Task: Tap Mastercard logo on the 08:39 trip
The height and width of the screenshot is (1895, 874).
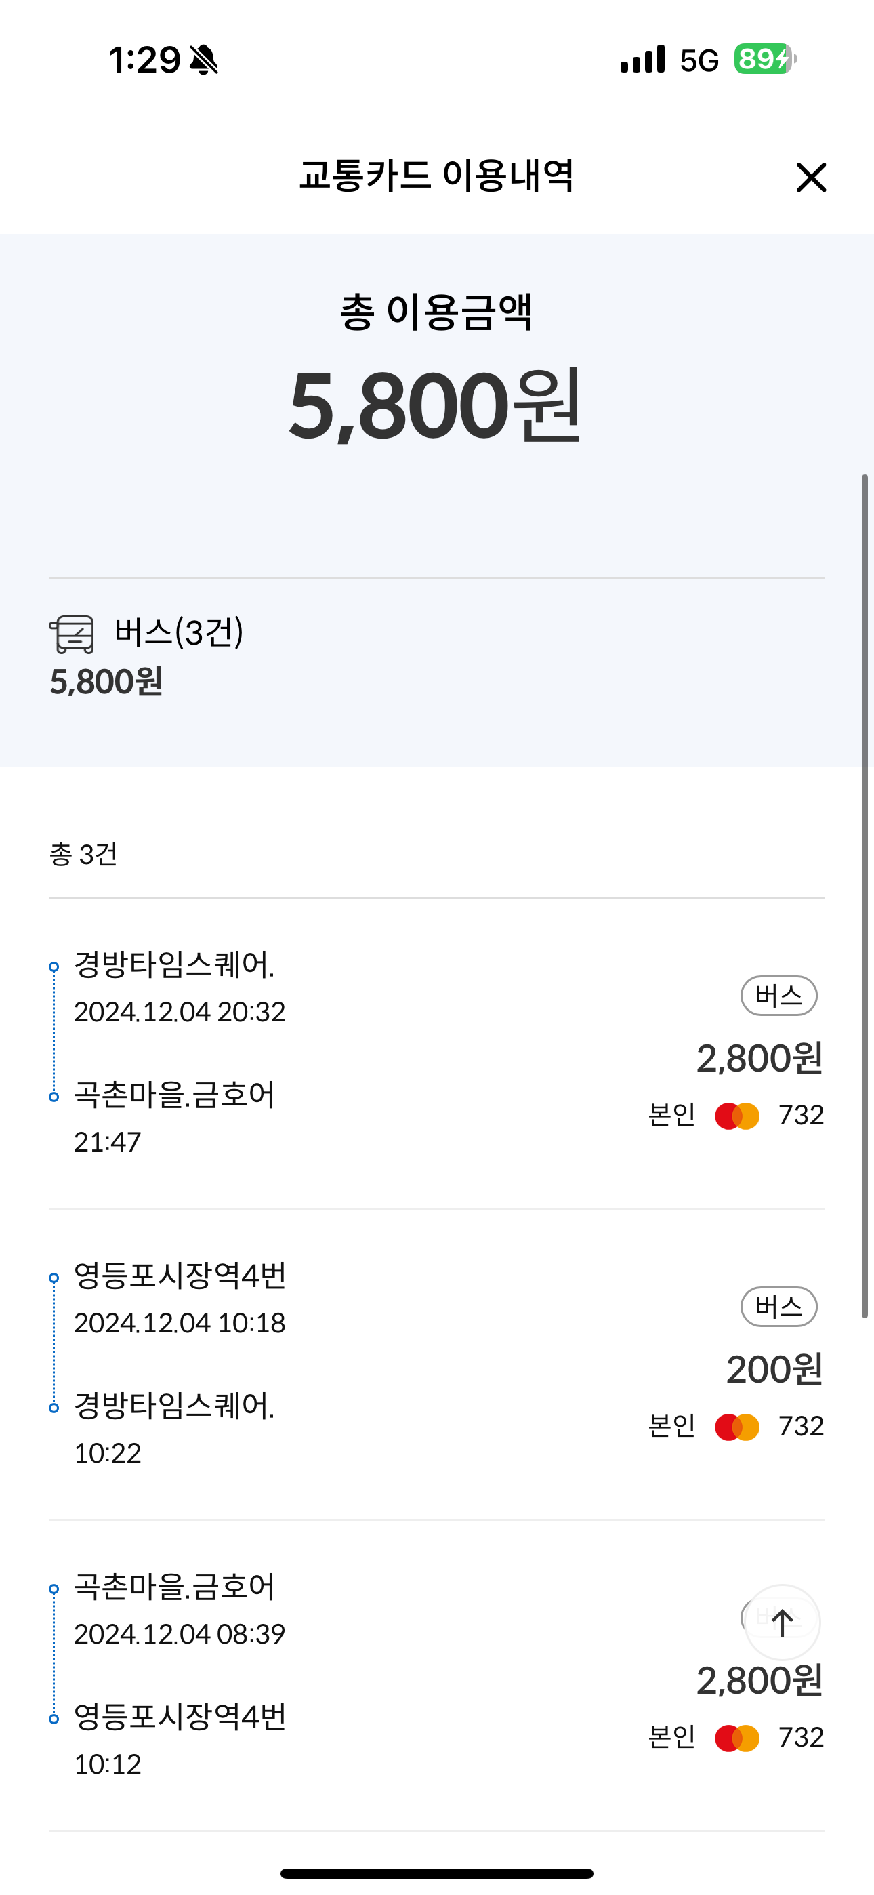Action: click(736, 1738)
